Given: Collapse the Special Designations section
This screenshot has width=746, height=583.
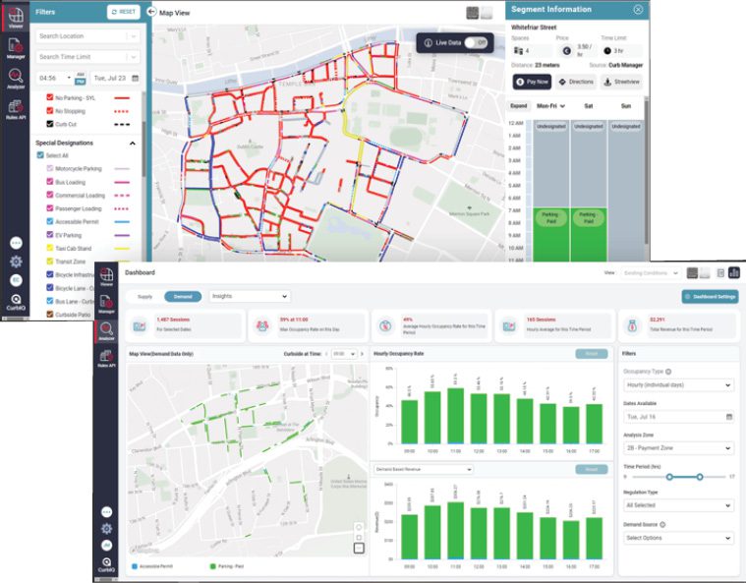Looking at the screenshot, I should (x=133, y=144).
